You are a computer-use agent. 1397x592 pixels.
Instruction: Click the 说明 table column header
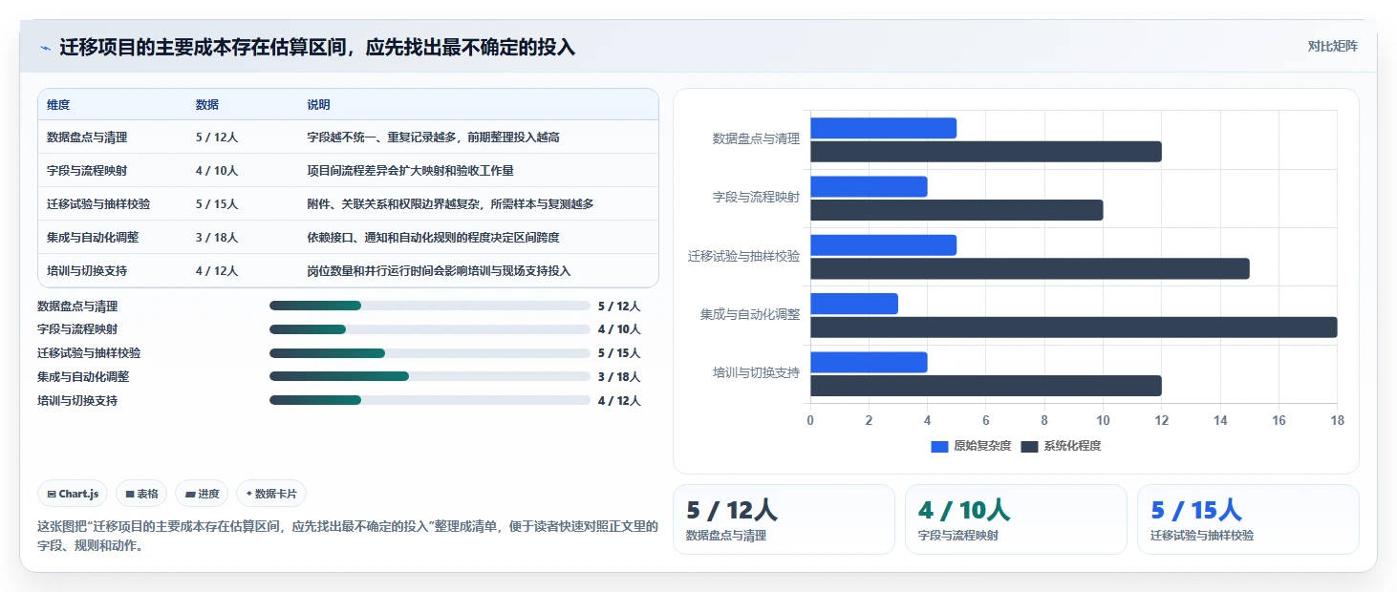tap(318, 105)
